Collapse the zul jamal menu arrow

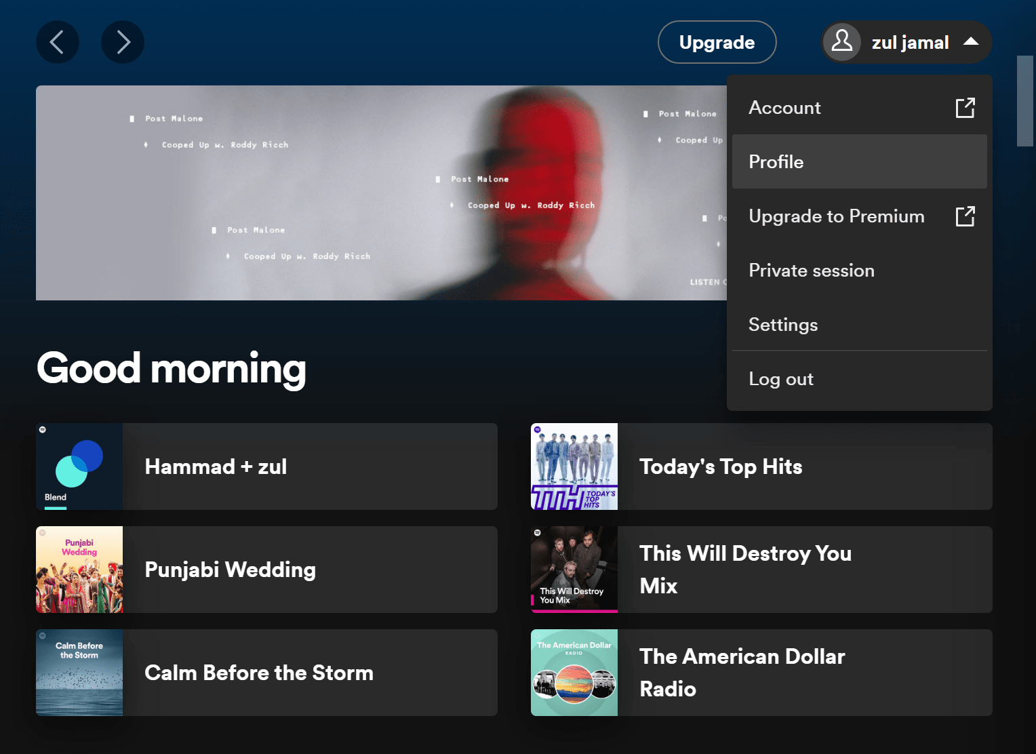[971, 41]
